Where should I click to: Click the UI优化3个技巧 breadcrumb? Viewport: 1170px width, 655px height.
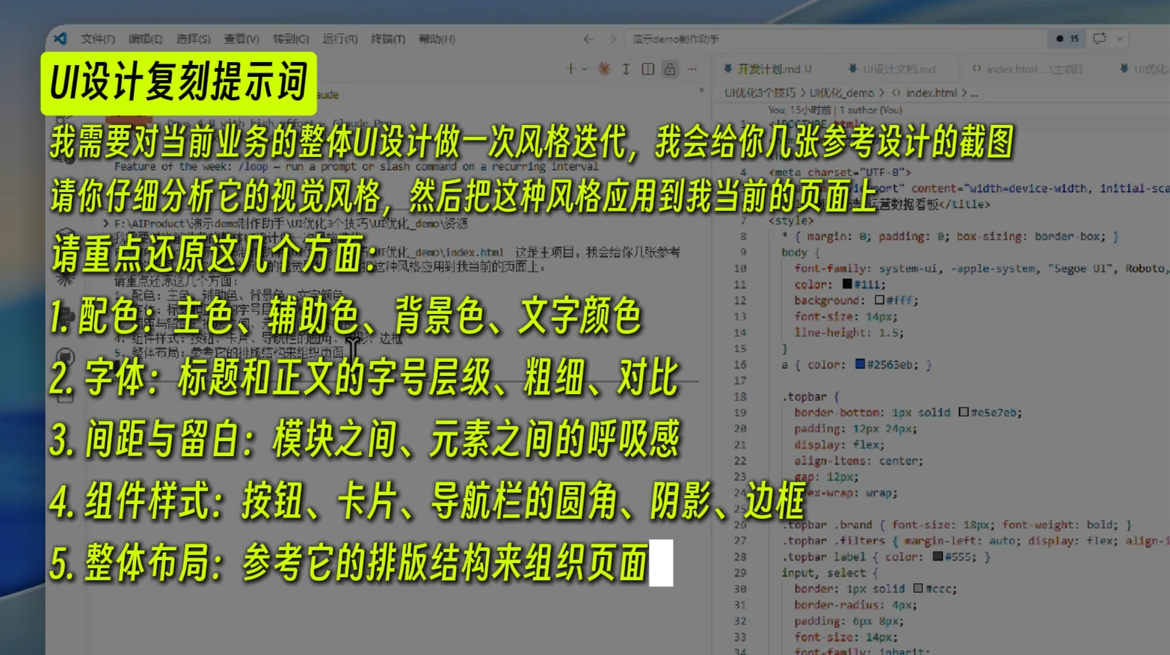(760, 93)
